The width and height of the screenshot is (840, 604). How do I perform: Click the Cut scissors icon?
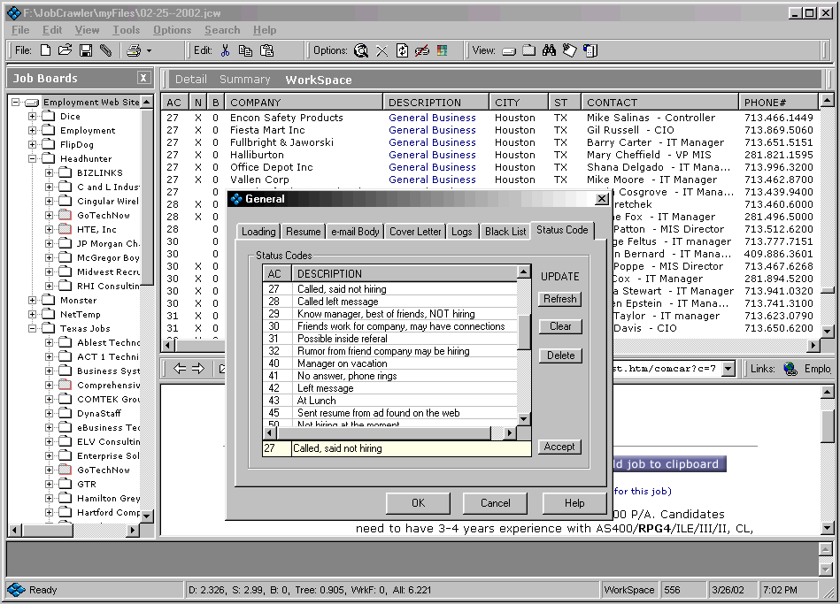click(226, 50)
